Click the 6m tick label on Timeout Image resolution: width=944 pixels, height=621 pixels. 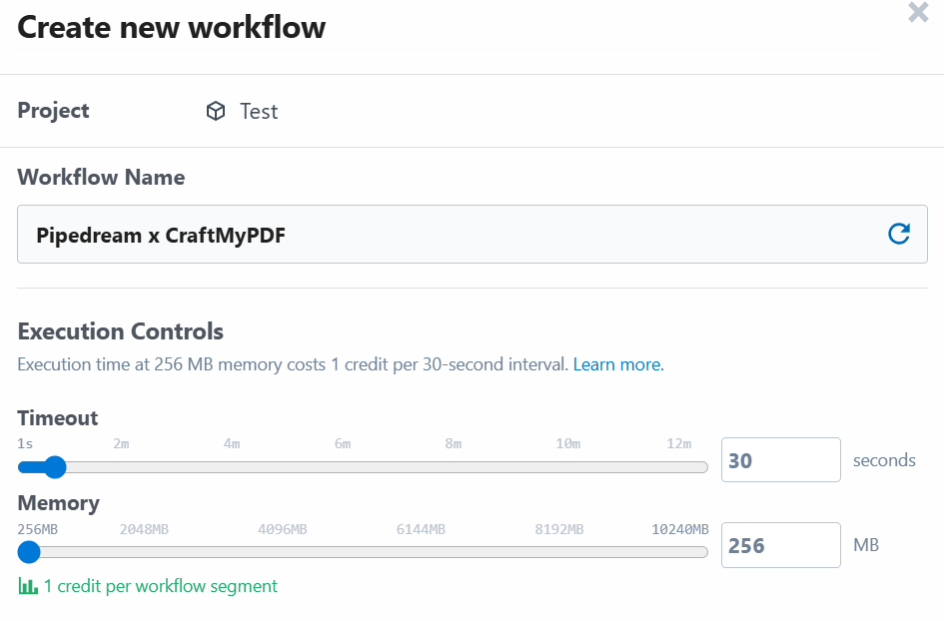coord(343,443)
